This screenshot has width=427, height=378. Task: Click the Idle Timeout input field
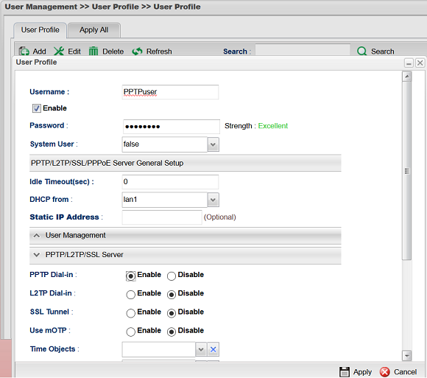pyautogui.click(x=170, y=182)
